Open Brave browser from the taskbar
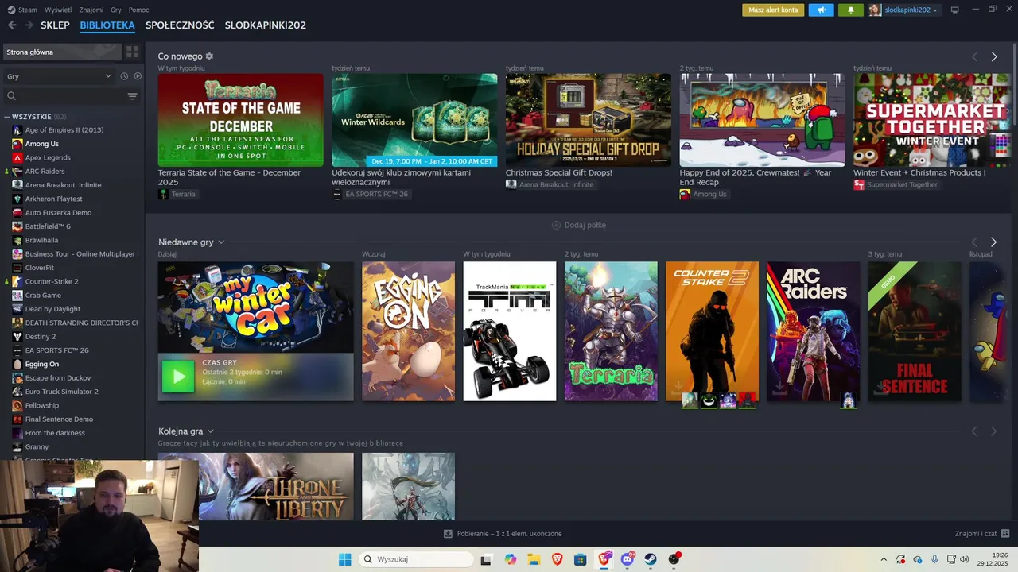 (x=557, y=559)
